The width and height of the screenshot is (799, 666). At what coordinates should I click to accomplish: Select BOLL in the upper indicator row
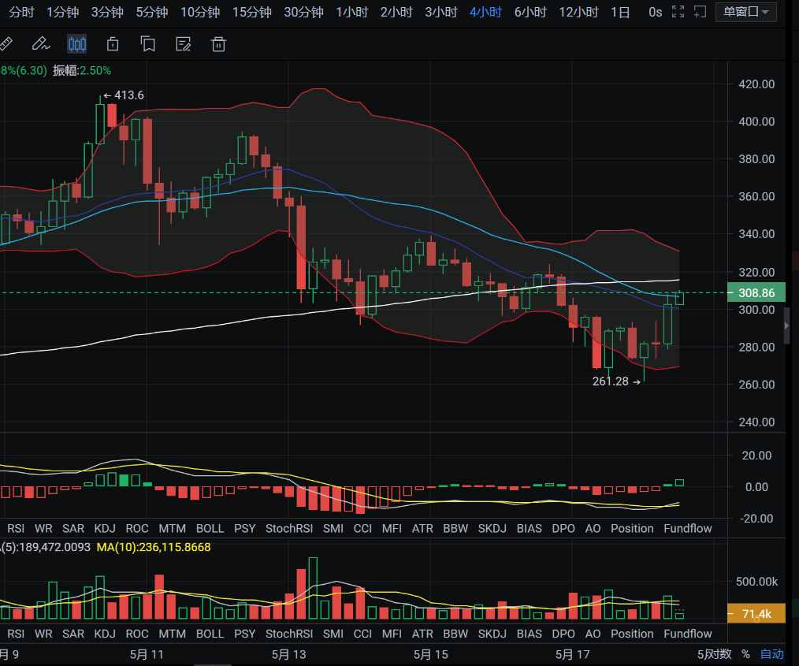tap(210, 528)
